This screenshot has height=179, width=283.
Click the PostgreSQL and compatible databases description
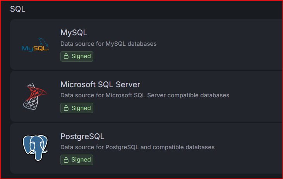pyautogui.click(x=137, y=147)
